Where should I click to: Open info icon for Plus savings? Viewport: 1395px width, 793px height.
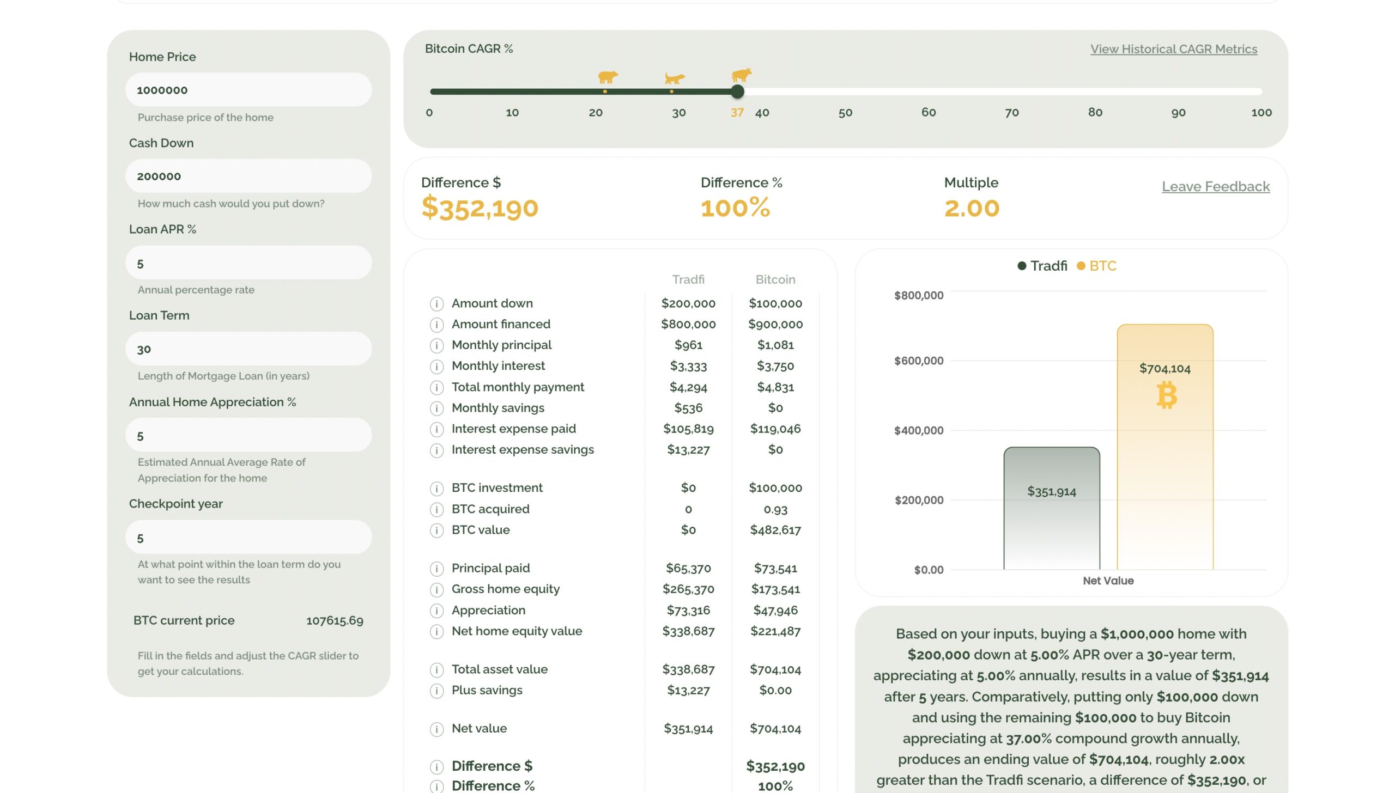(436, 691)
